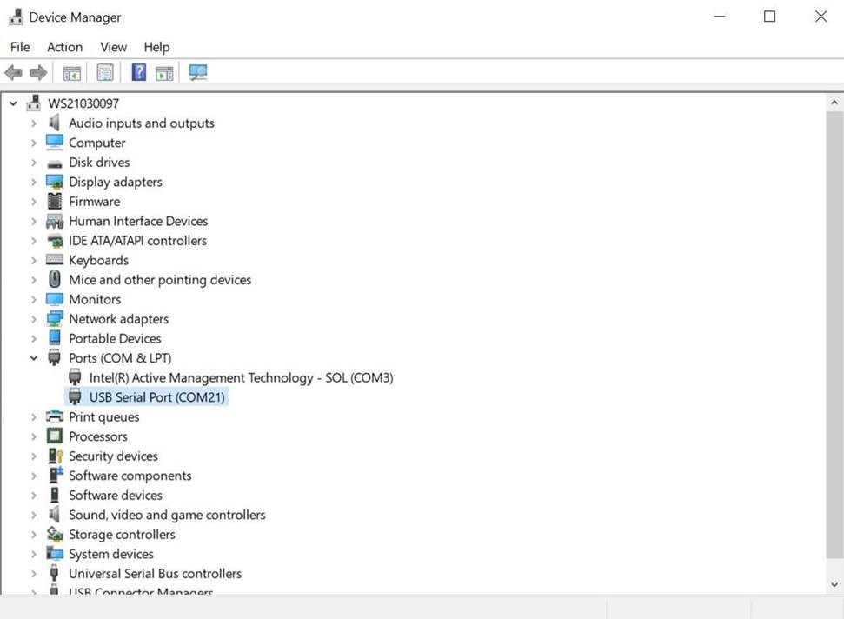Open the File menu
This screenshot has height=619, width=844.
coord(19,47)
